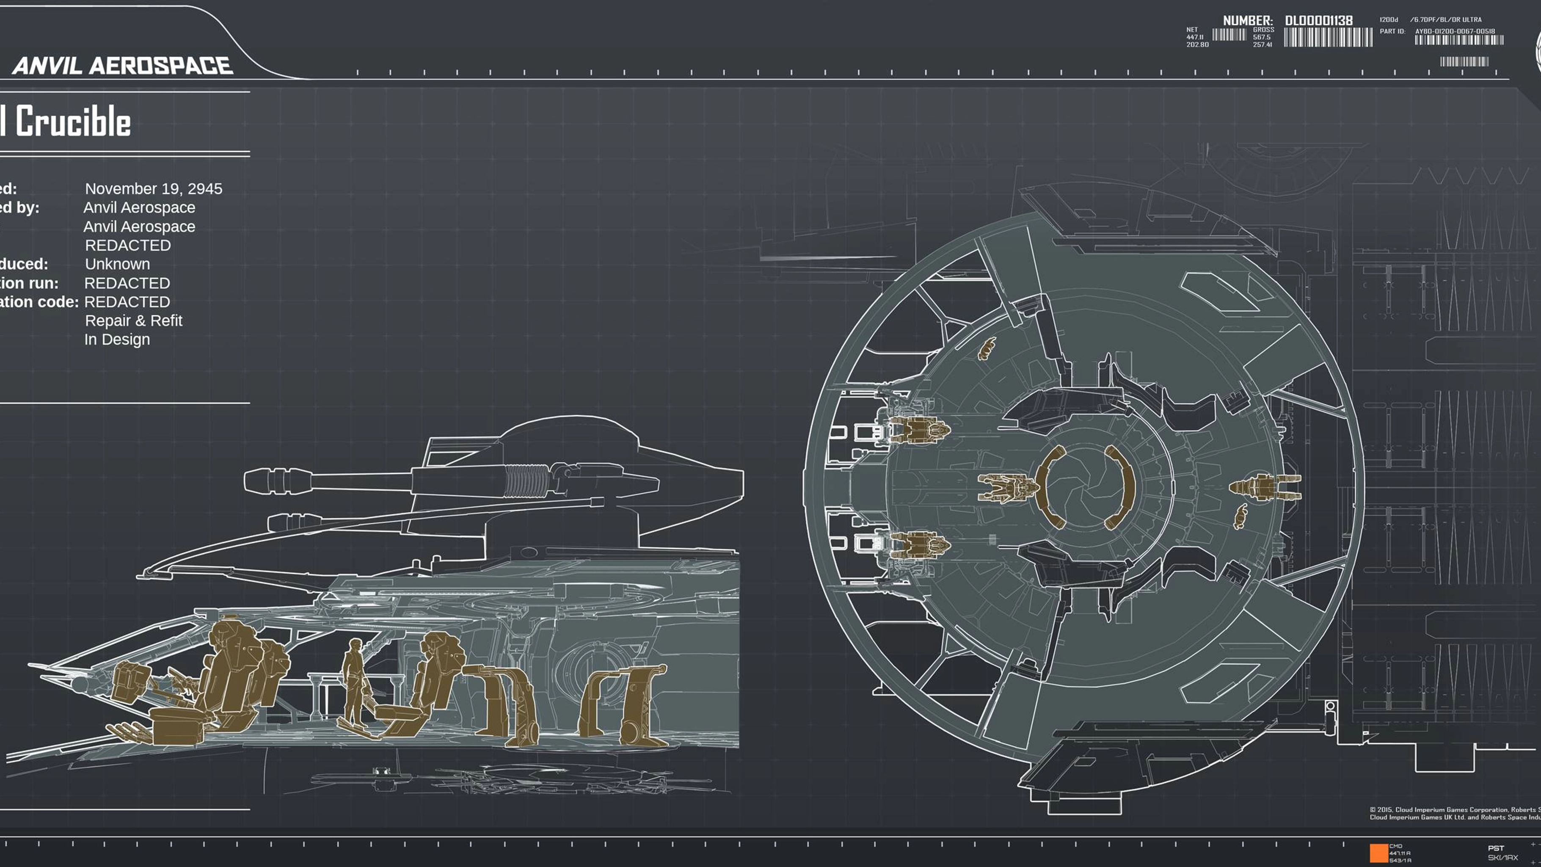Image resolution: width=1541 pixels, height=867 pixels.
Task: Click the In Design status text
Action: (x=117, y=339)
